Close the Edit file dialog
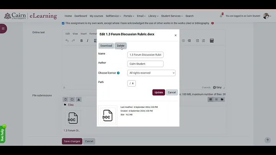276x155 pixels. 176,35
